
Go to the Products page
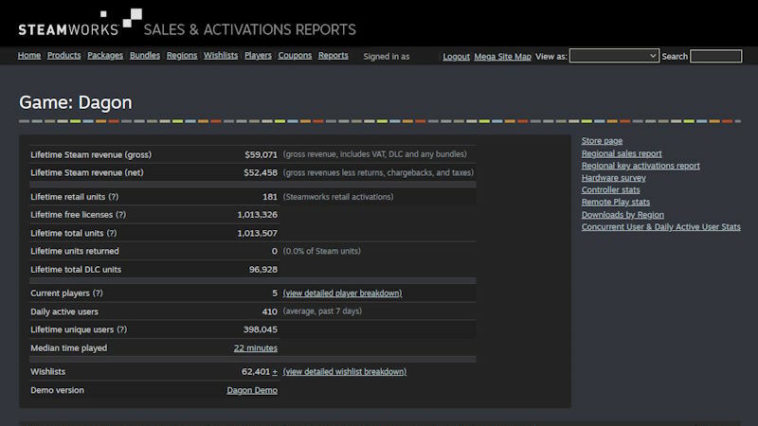click(63, 56)
